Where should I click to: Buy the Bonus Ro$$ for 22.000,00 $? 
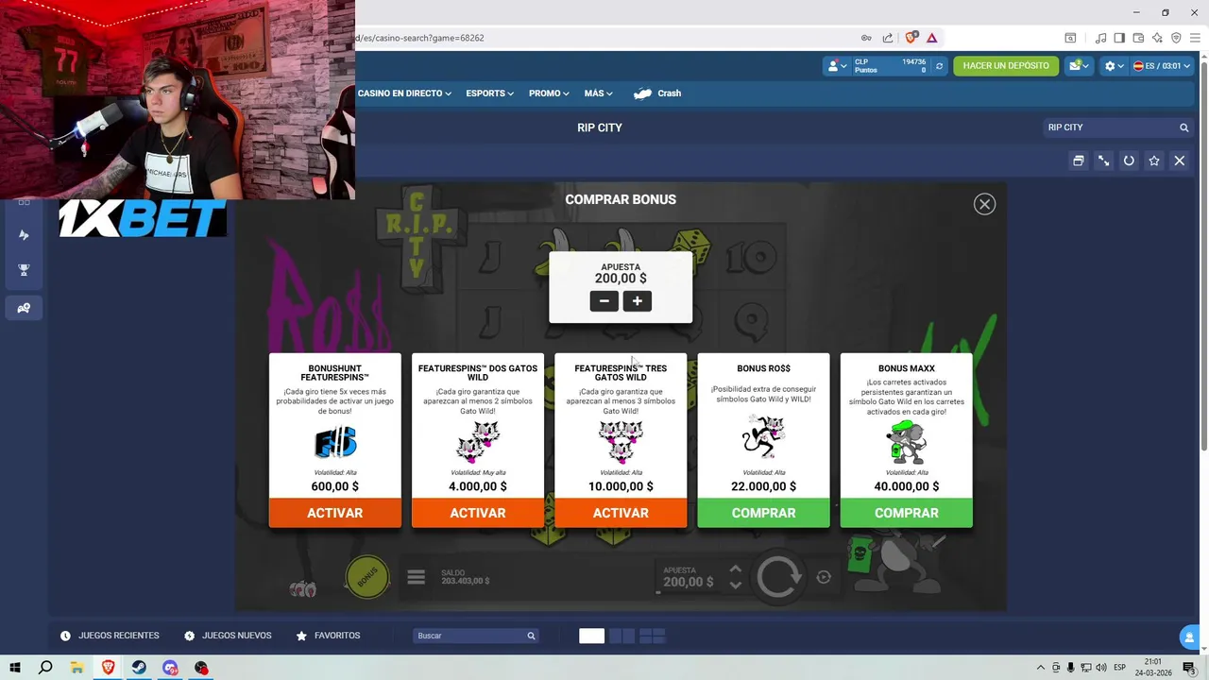pyautogui.click(x=763, y=513)
